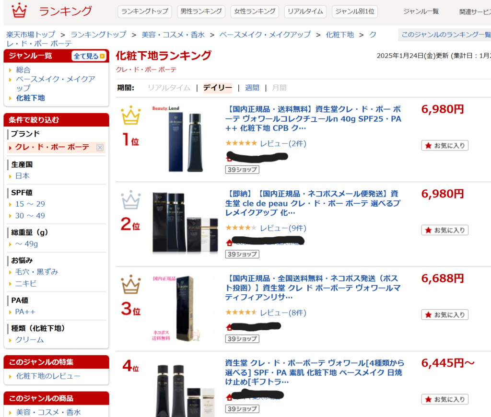Screen dimensions: 491x417
Task: Click star rating of 3位 product
Action: click(241, 313)
